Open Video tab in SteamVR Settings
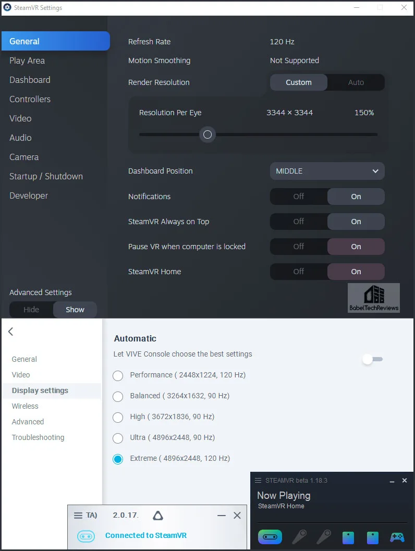 [20, 118]
